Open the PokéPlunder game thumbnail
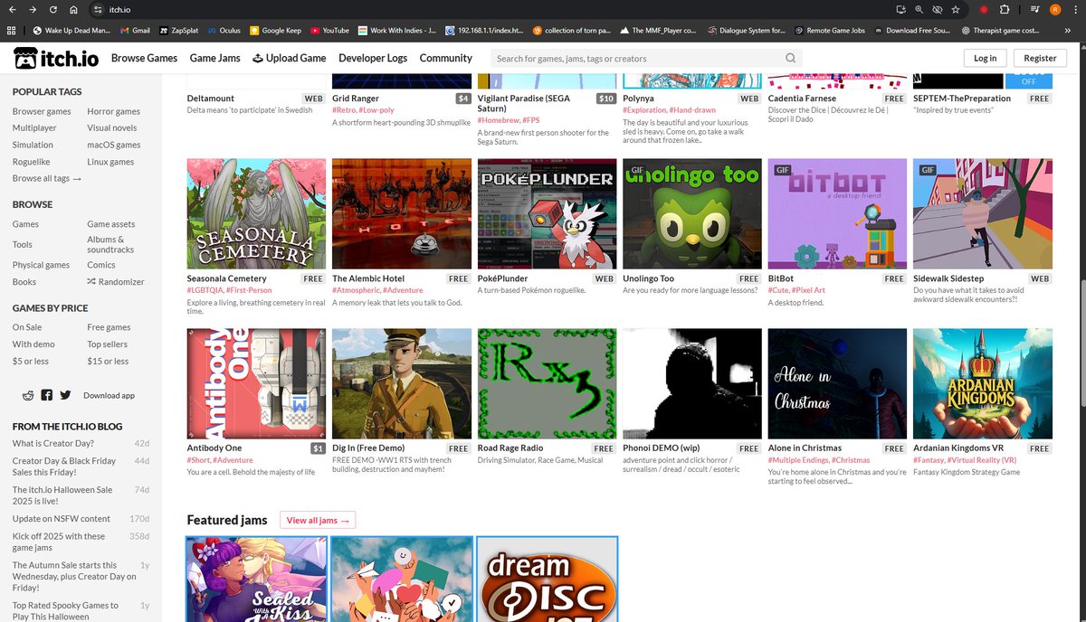The width and height of the screenshot is (1086, 622). click(547, 214)
